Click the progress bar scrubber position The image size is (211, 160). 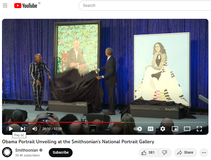(x=122, y=122)
